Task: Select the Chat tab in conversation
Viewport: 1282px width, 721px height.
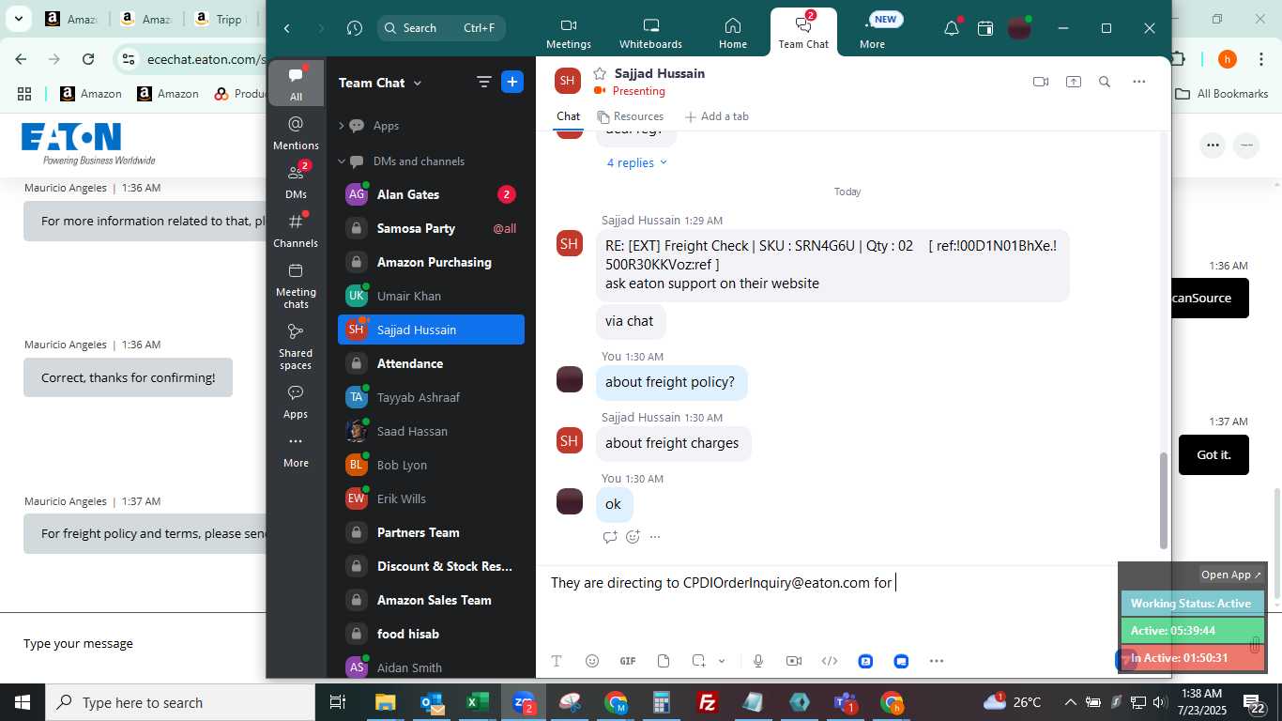Action: 568,116
